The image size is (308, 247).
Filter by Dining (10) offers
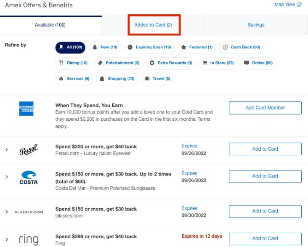tap(73, 63)
